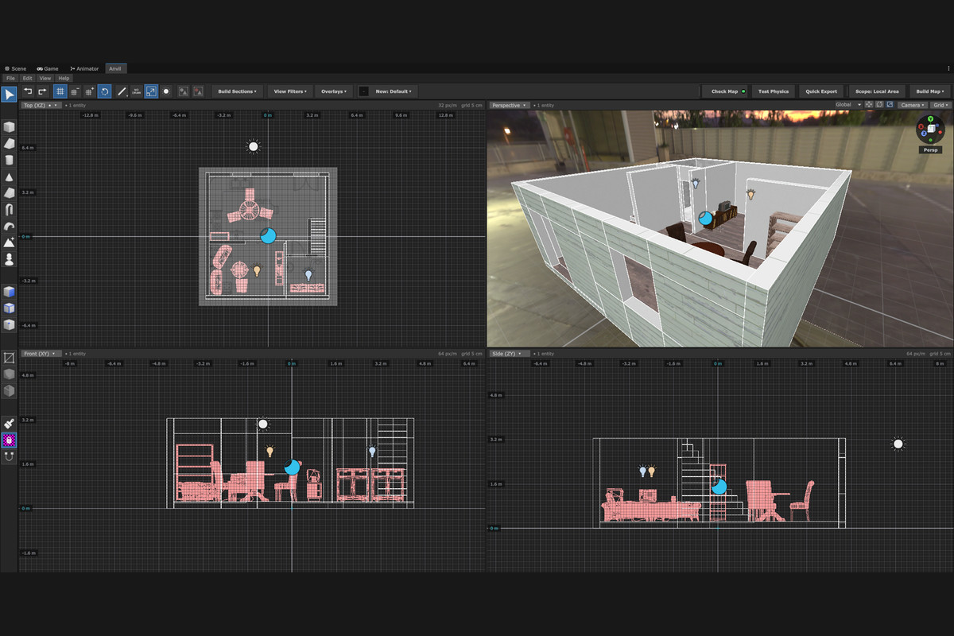
Task: Switch to the Scene tab
Action: (x=15, y=69)
